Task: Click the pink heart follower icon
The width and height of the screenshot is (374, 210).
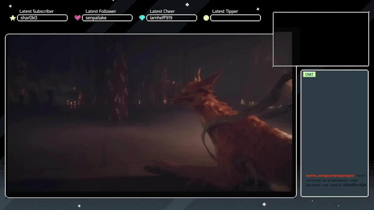Action: [x=77, y=18]
